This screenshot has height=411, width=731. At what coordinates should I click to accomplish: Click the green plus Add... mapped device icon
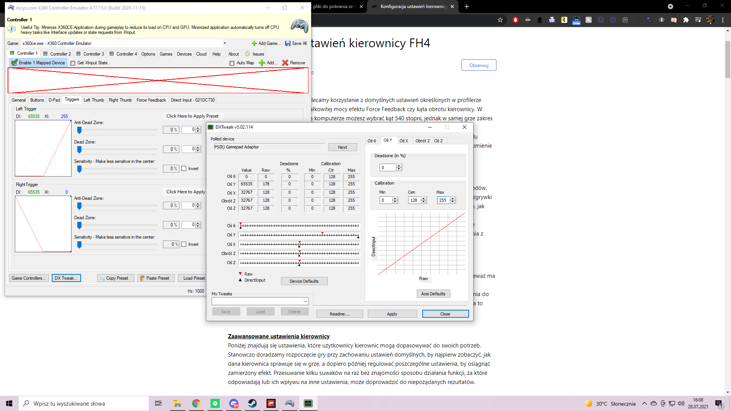[262, 63]
